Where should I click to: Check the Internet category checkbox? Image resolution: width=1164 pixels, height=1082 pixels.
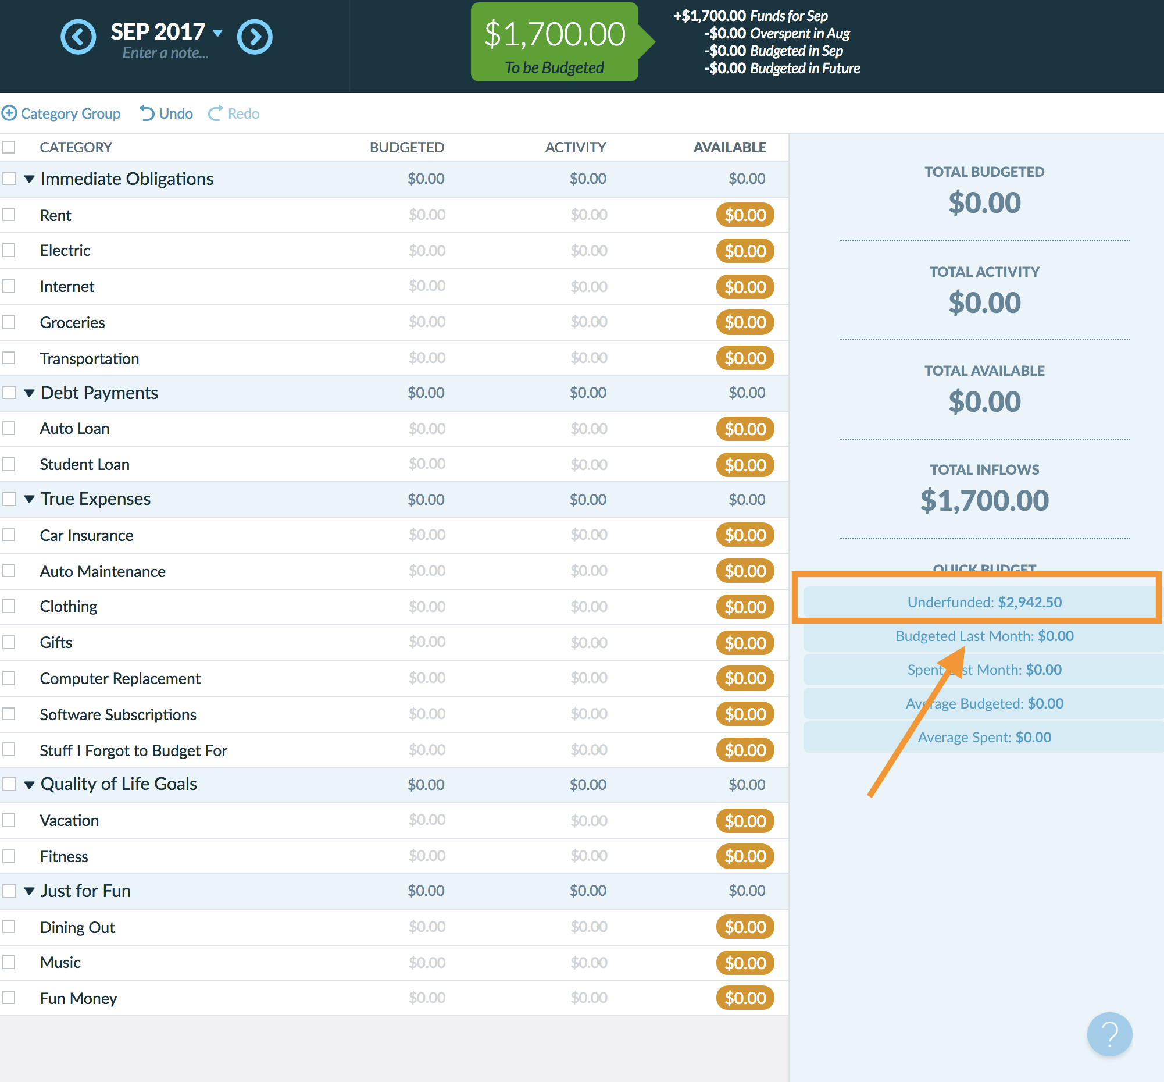[9, 286]
